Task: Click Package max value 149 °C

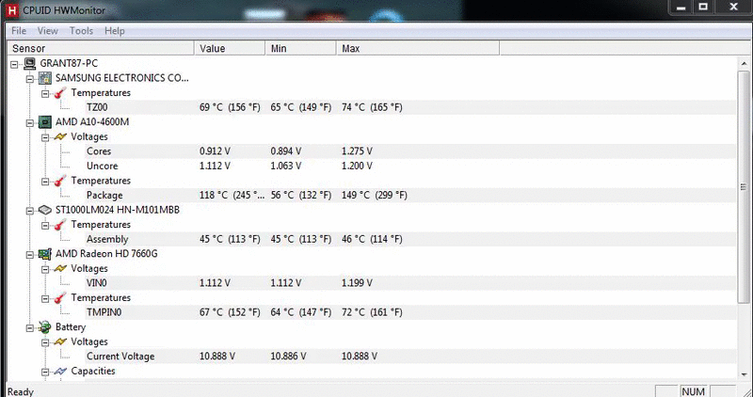Action: point(375,196)
